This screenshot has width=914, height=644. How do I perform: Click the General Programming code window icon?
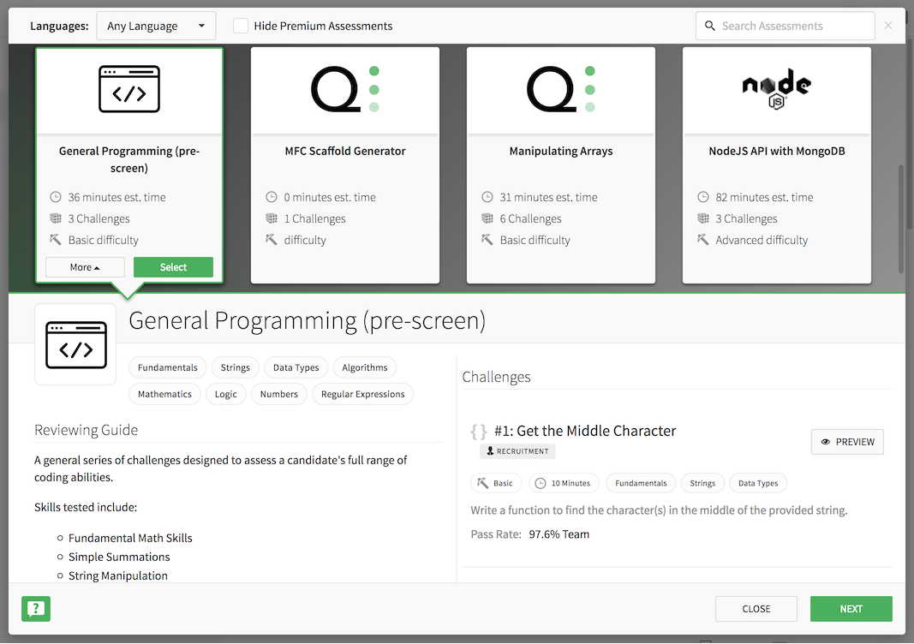click(129, 89)
